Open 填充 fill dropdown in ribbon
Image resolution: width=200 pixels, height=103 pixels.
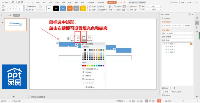pos(92,6)
